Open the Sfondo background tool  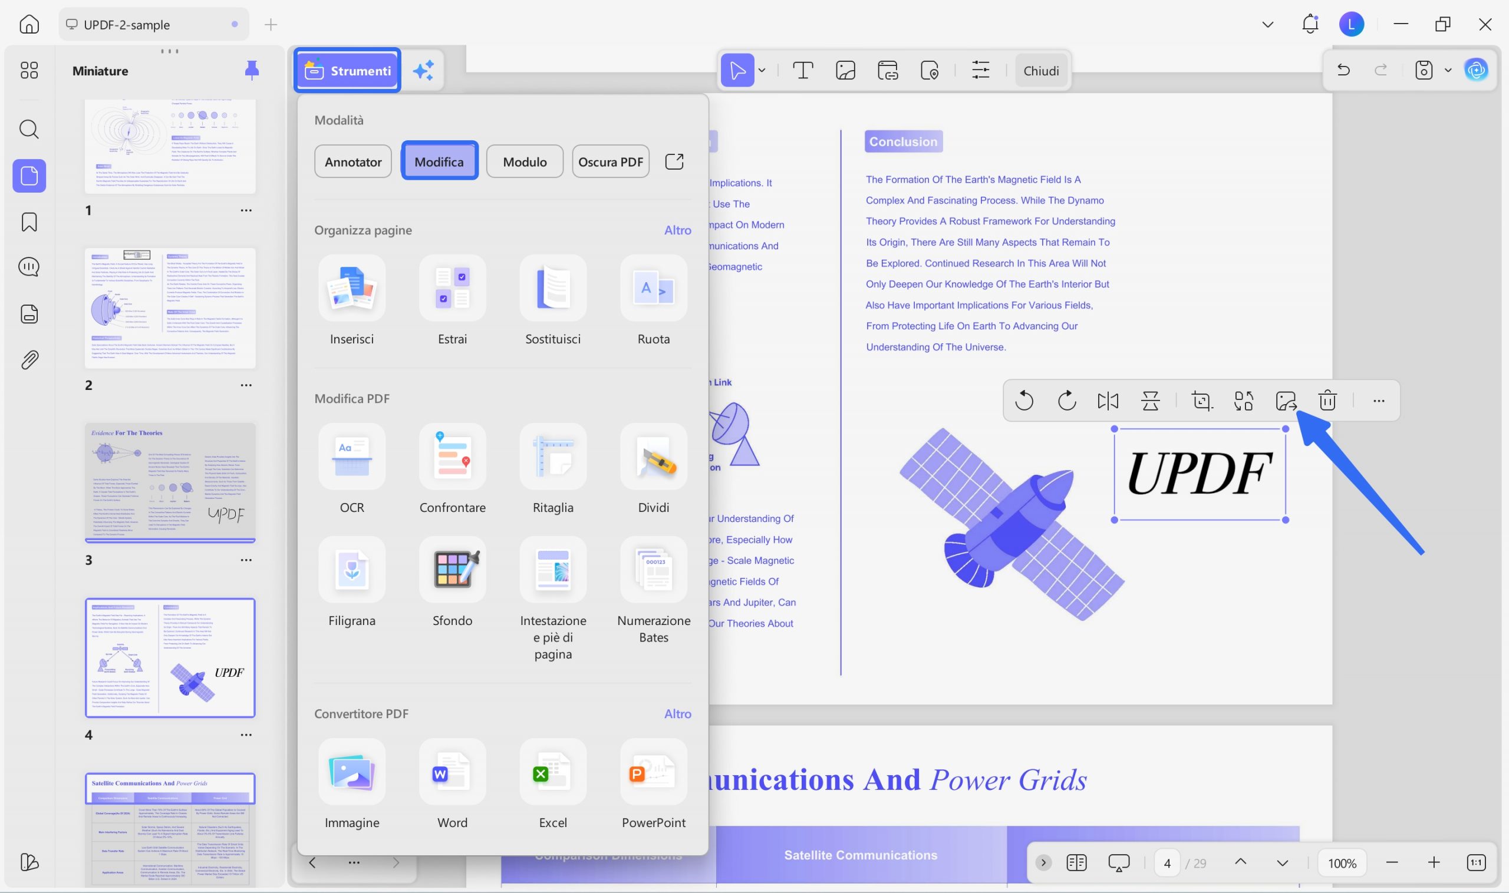tap(452, 581)
